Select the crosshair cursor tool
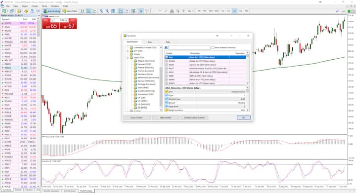356x193 pixels. (x=147, y=11)
